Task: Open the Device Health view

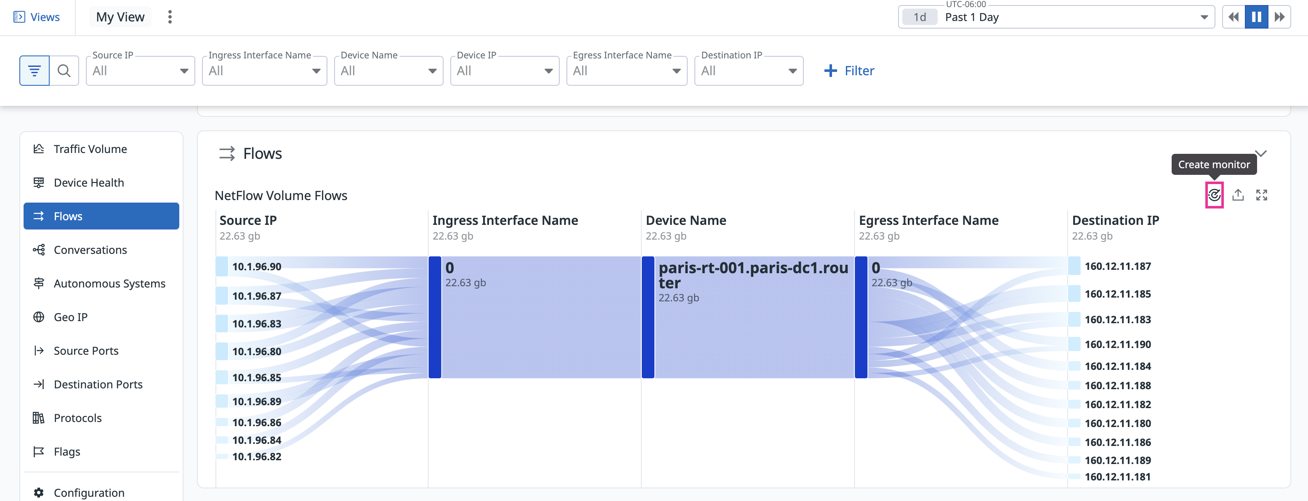Action: click(x=89, y=182)
